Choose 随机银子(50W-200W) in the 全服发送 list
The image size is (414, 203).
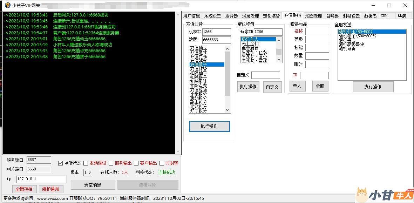click(357, 36)
